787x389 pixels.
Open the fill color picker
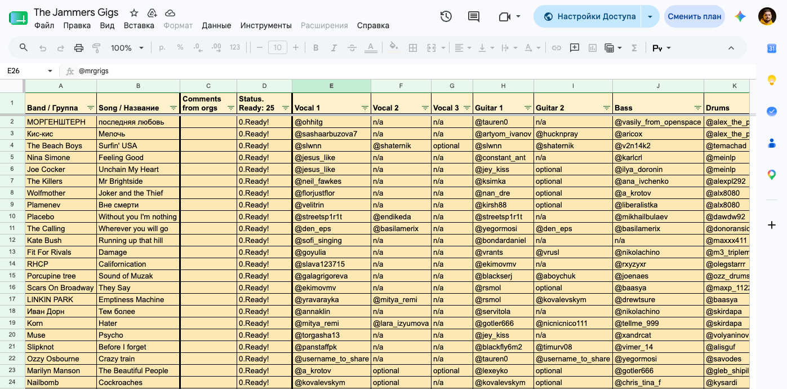click(394, 48)
